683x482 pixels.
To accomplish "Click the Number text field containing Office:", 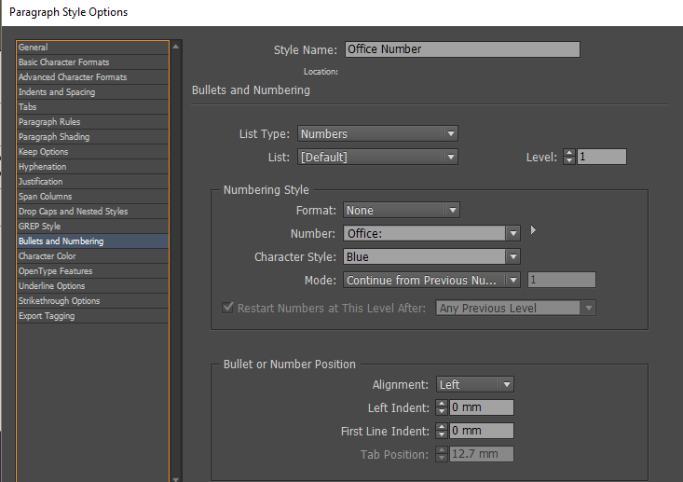I will coord(425,234).
